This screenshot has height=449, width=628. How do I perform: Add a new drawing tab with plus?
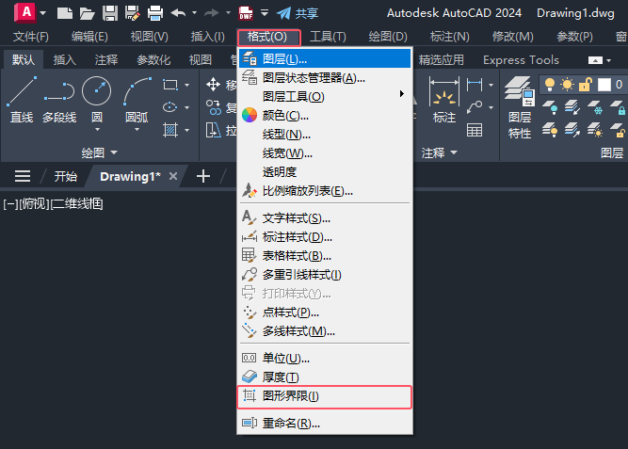click(203, 176)
